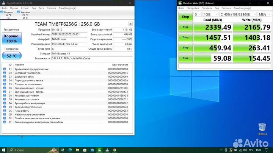Click status icon for 08 Команды хост-чтения
Viewport: 273px width, 153px height.
(5, 95)
